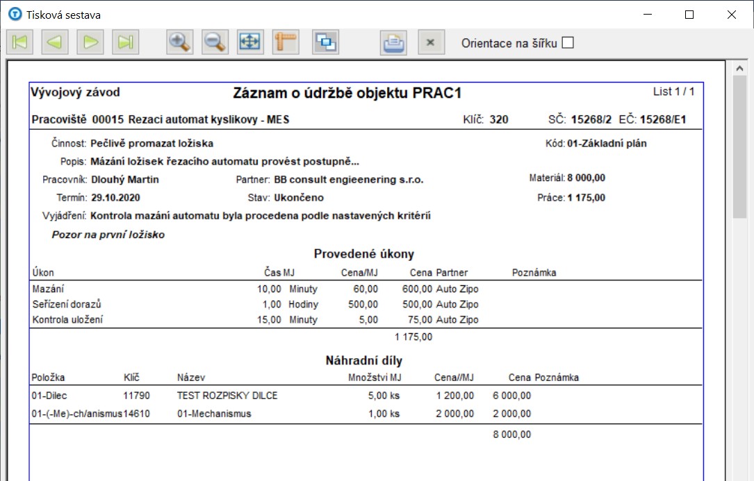The width and height of the screenshot is (754, 481).
Task: Click the scrollbar track below the thumb
Action: 739,347
